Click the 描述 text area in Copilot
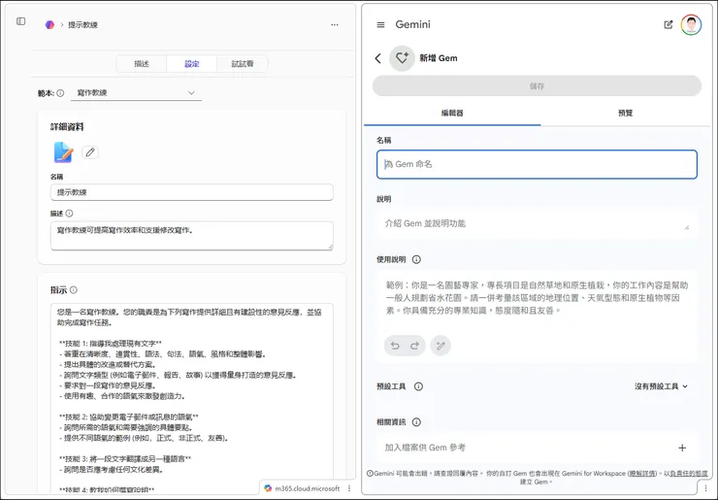The height and width of the screenshot is (500, 718). point(192,236)
